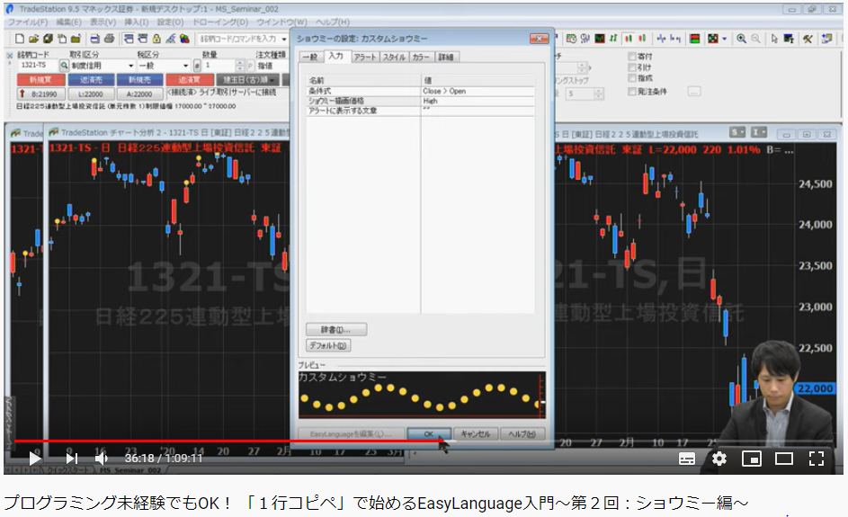Check the 発注条件 checkbox
The width and height of the screenshot is (848, 517).
631,92
